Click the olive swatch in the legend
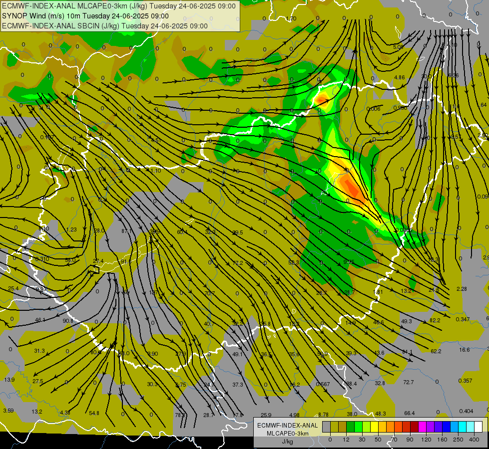The height and width of the screenshot is (449, 489). [334, 427]
